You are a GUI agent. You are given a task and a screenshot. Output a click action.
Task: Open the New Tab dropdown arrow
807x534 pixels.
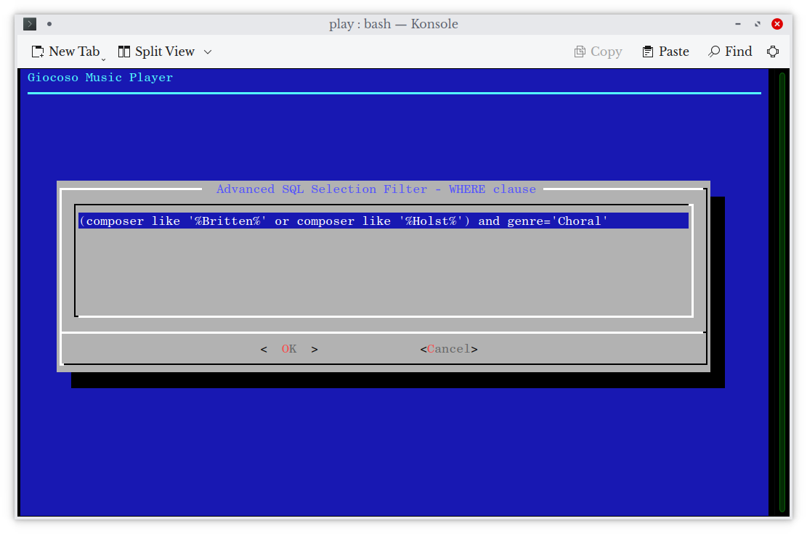tap(103, 59)
